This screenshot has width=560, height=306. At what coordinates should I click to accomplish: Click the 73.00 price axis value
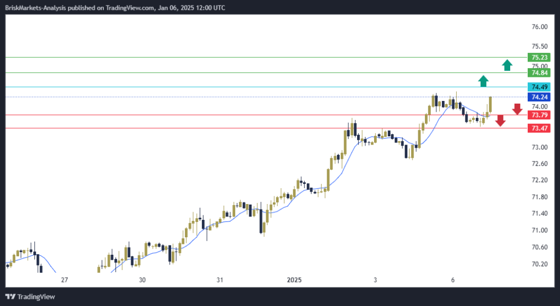pos(539,147)
